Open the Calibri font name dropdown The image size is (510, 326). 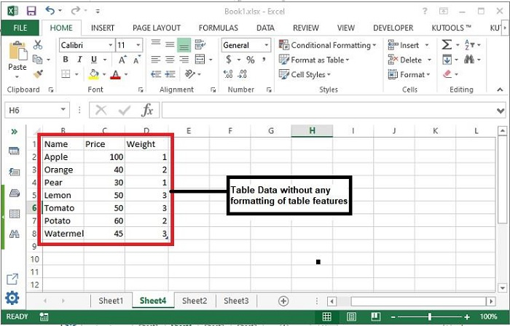(111, 45)
